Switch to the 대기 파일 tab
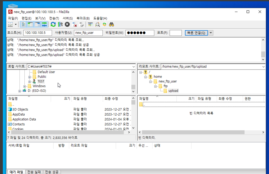This screenshot has width=269, height=174. (17, 172)
